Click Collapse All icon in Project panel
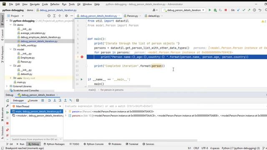This screenshot has height=150, width=267. (x=60, y=16)
